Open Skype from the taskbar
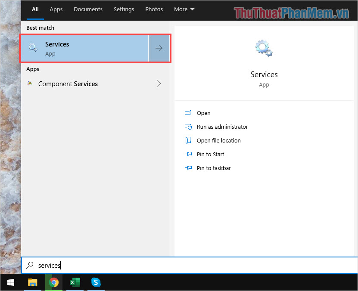 tap(96, 282)
